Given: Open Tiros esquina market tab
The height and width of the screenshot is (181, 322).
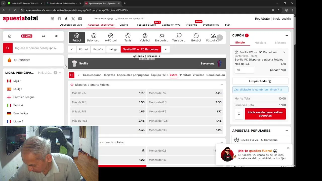Looking at the screenshot, I should tap(92, 75).
